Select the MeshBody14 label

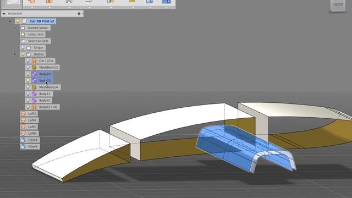(x=48, y=87)
